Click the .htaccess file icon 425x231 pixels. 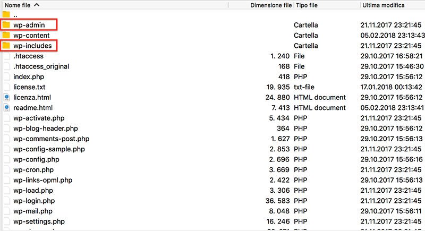click(7, 56)
